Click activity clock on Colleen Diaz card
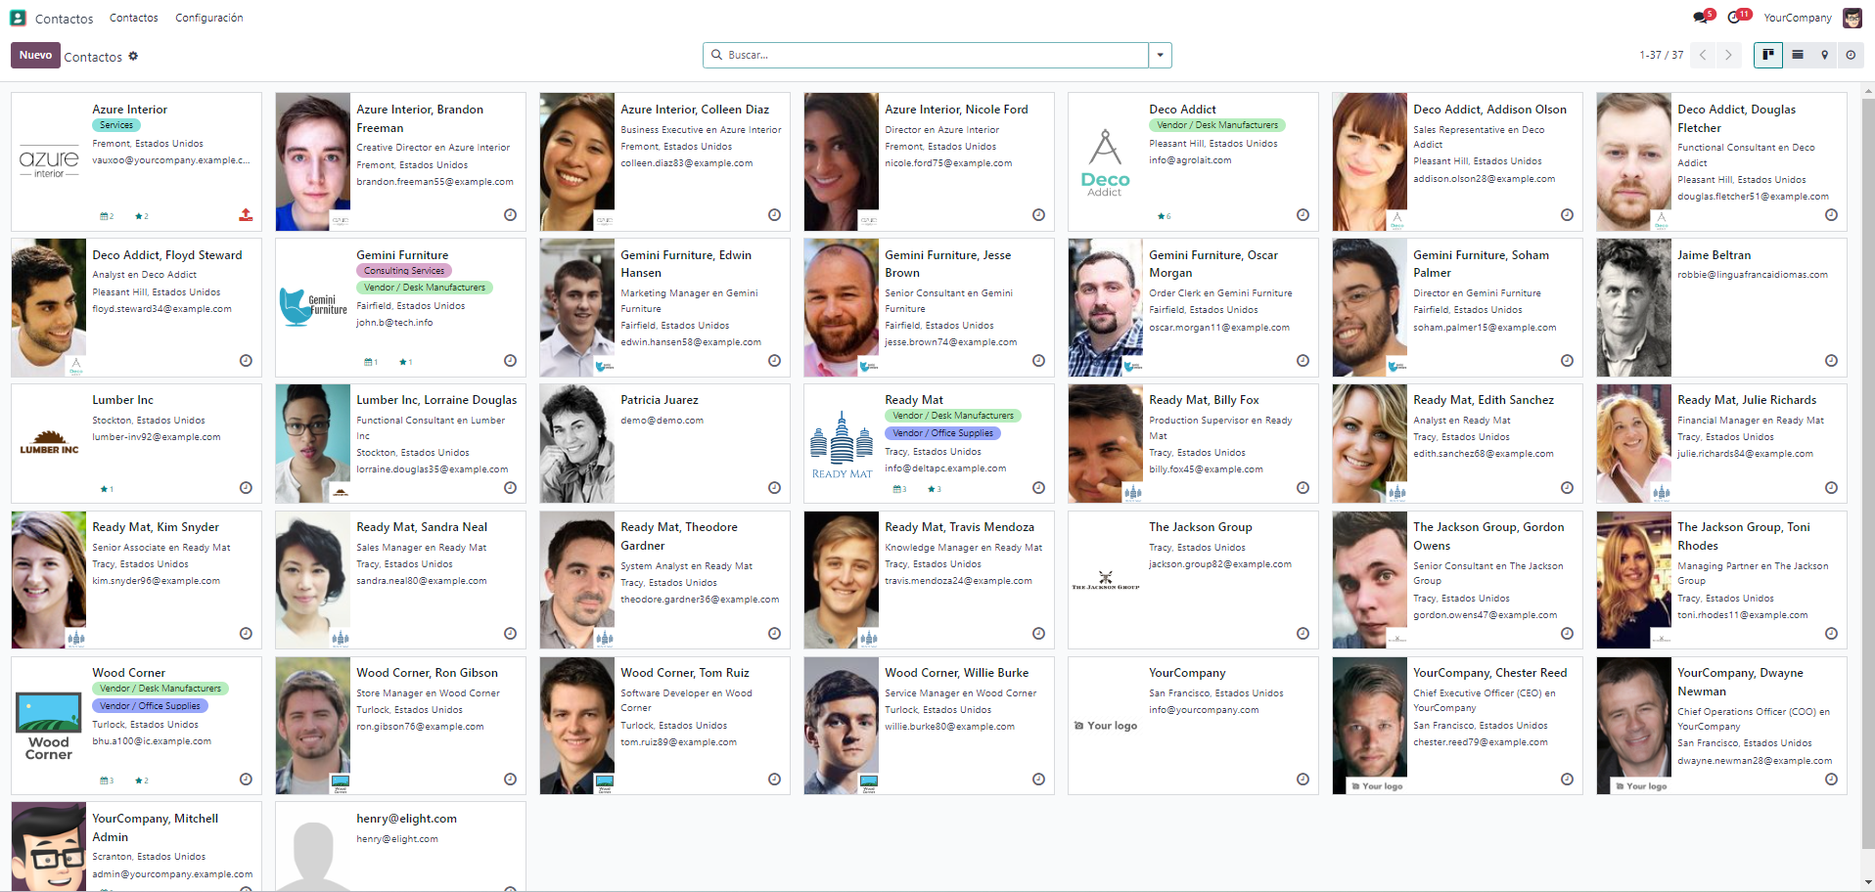Image resolution: width=1875 pixels, height=892 pixels. pos(774,215)
